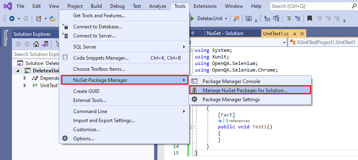Viewport: 358px width, 160px height.
Task: Open the XUnitTestProject1.UnitTest1 type navigation dropdown
Action: [x=323, y=42]
